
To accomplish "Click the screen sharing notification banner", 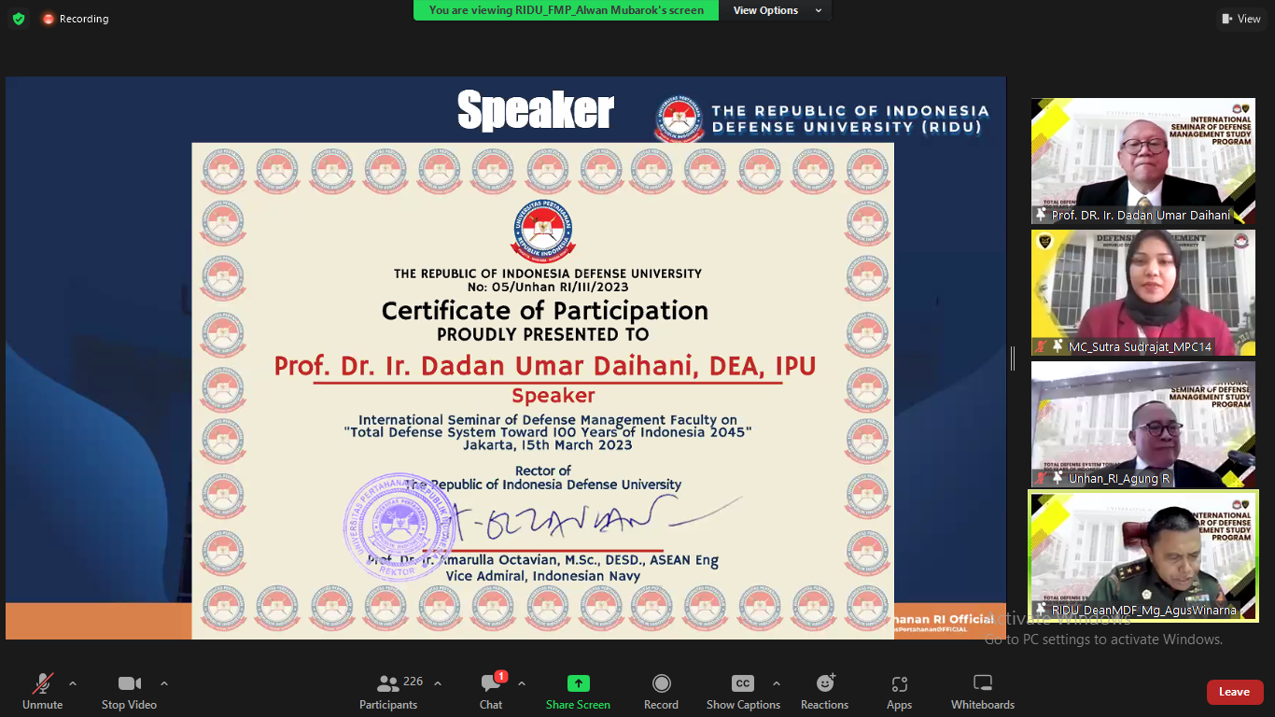I will [x=567, y=10].
